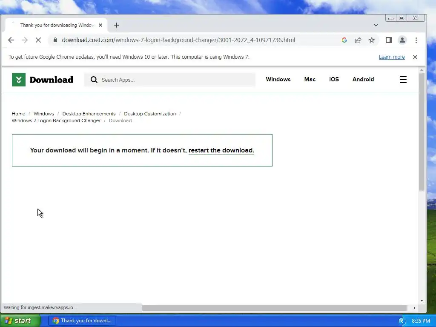Screen dimensions: 436x327
Task: Open the side panel
Action: (x=388, y=40)
